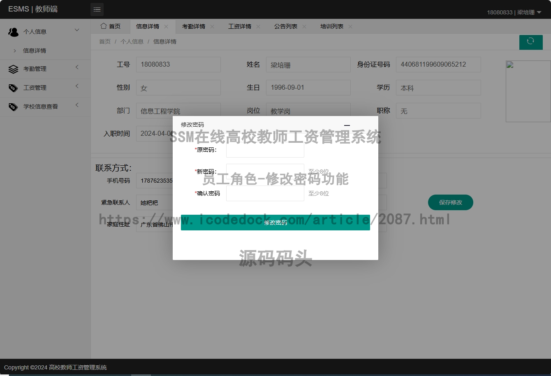Click the 身份证号码 field
This screenshot has width=551, height=376.
pyautogui.click(x=438, y=65)
